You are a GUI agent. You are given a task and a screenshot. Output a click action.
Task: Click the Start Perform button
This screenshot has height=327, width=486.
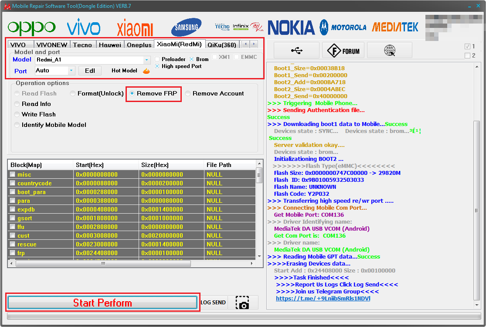point(102,303)
